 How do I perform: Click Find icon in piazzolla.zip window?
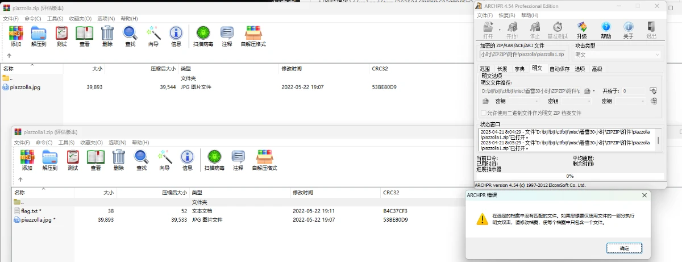coord(130,32)
